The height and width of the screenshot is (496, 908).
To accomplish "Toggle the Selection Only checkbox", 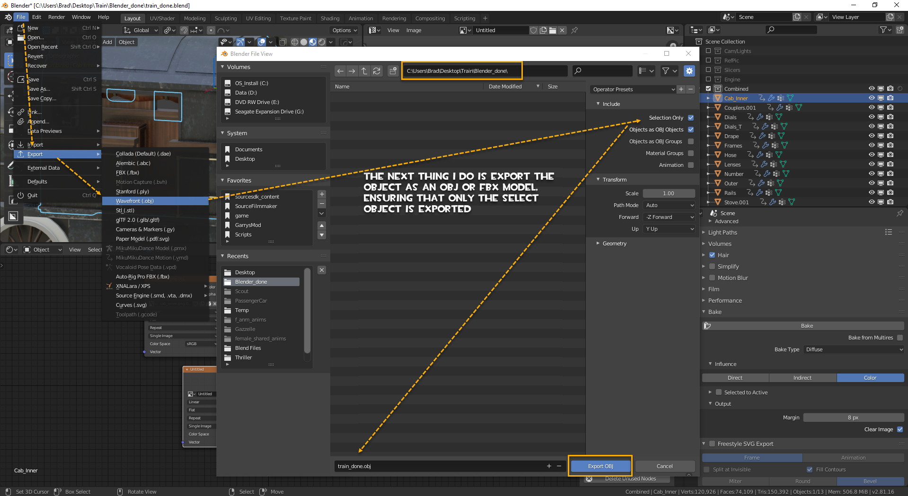I will click(691, 118).
